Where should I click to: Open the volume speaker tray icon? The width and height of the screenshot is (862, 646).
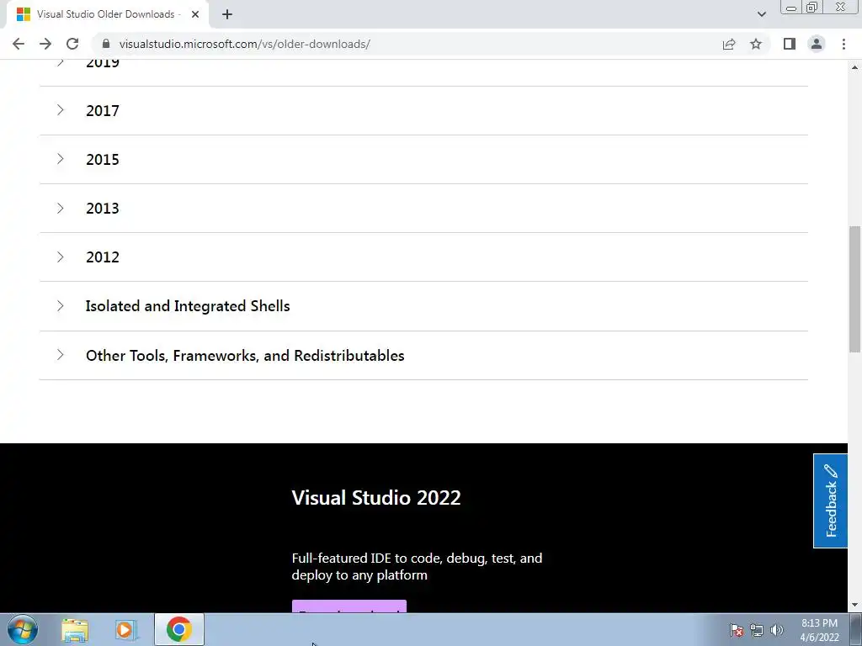point(777,630)
